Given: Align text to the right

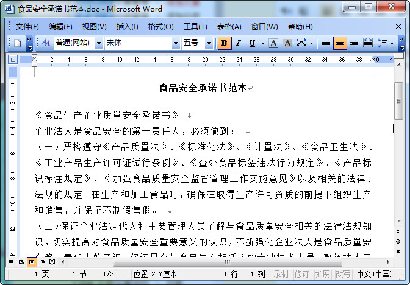Looking at the screenshot, I should (x=354, y=43).
